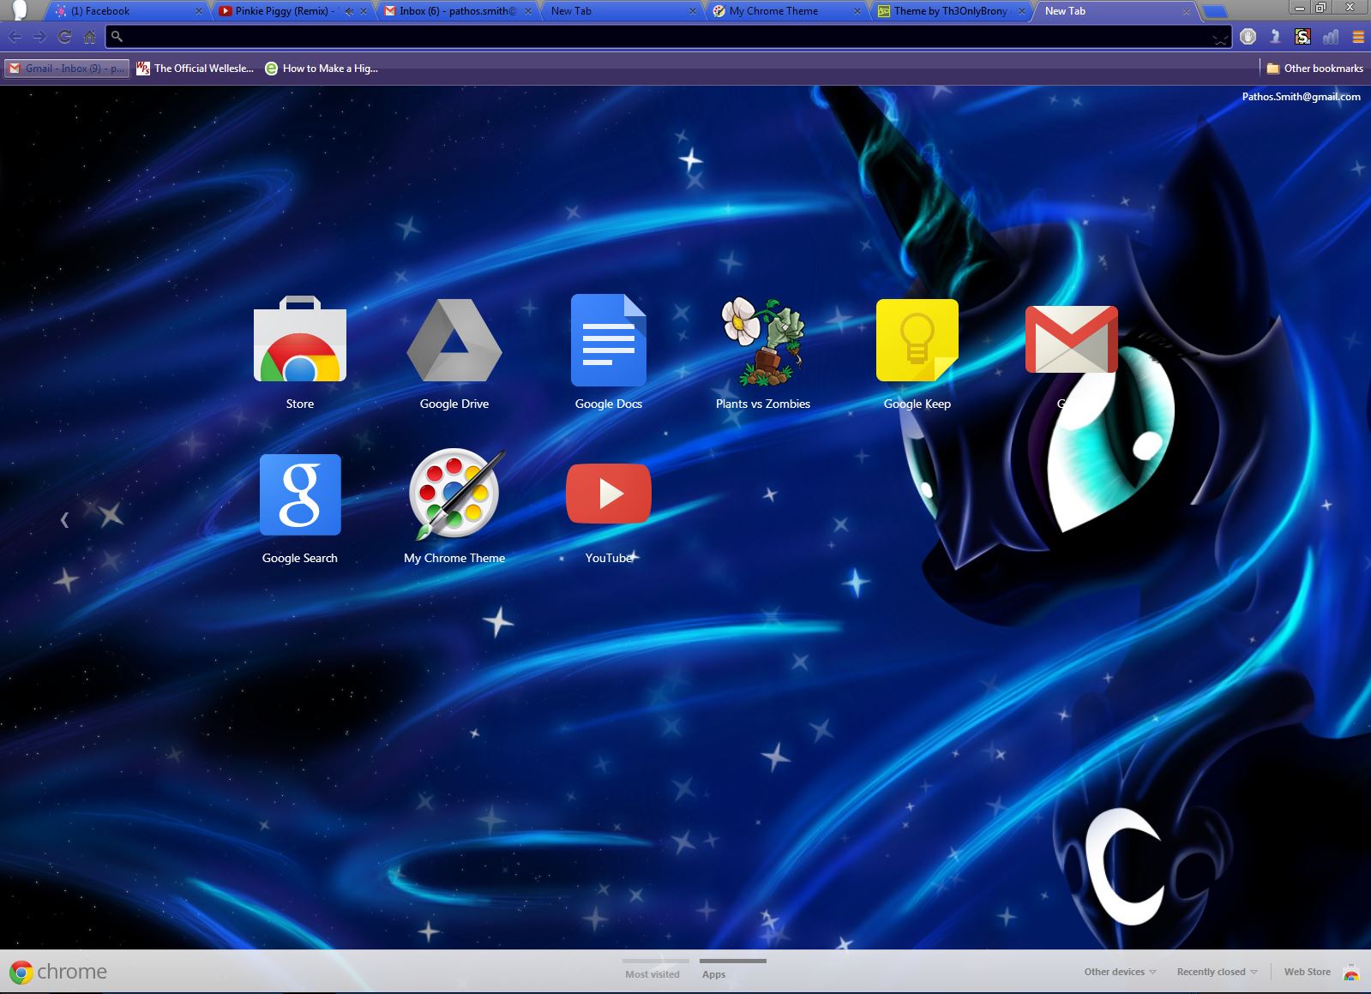Open the Chrome menu button
Screen dimensions: 1371x994
(1358, 37)
